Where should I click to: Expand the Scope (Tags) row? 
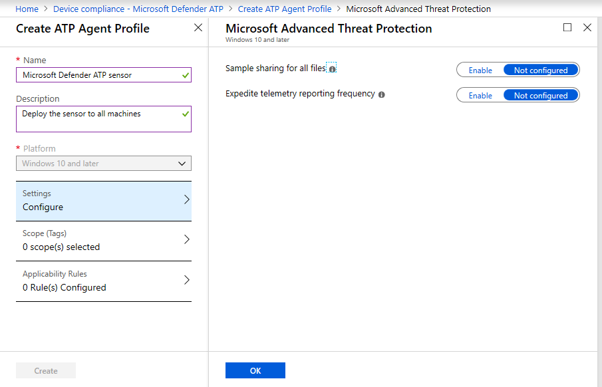click(104, 241)
